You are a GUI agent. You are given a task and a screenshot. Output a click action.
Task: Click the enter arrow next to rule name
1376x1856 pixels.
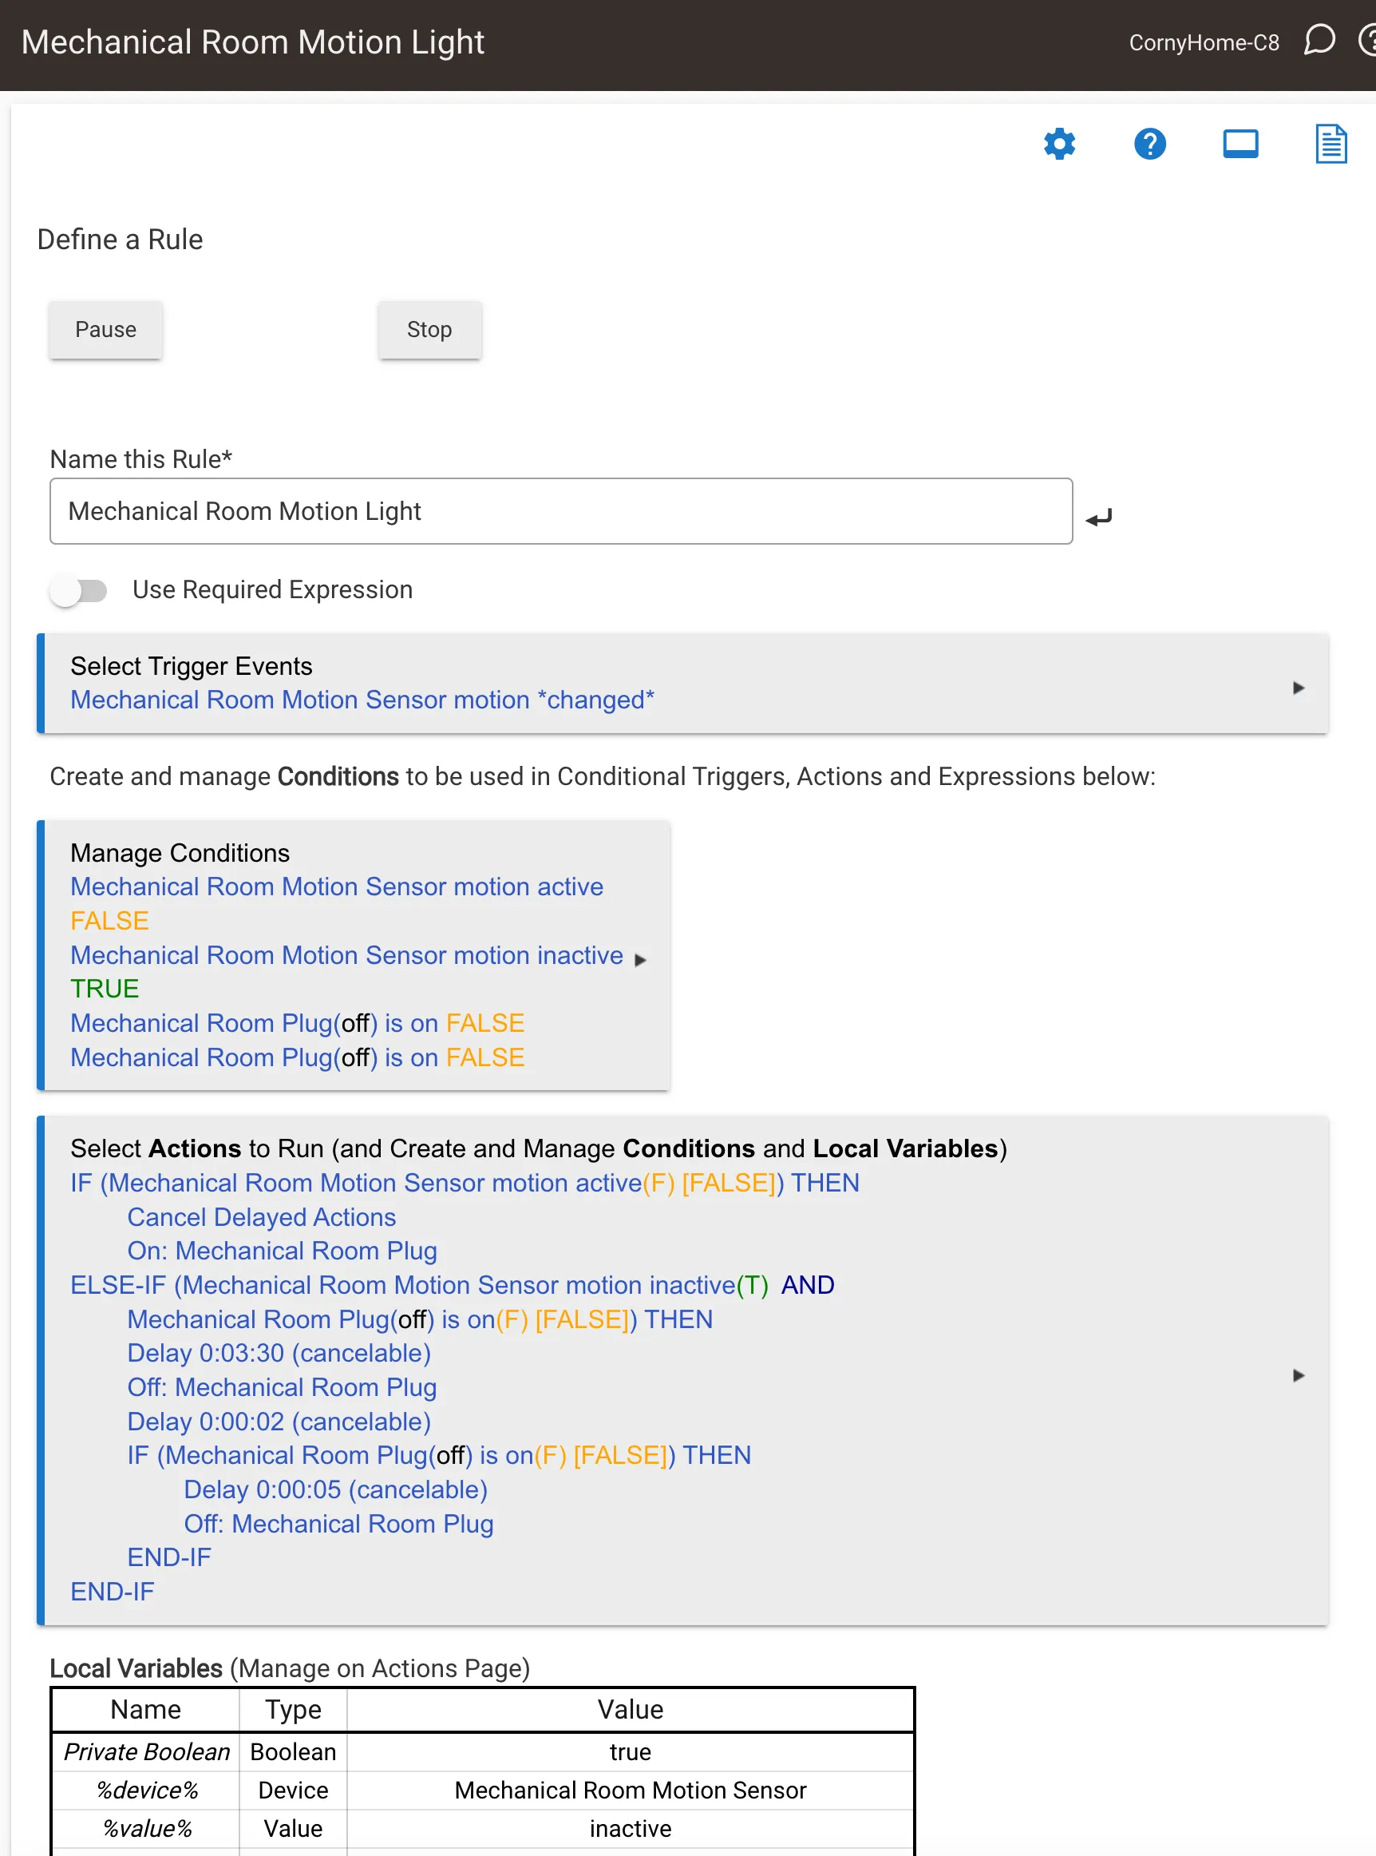(1098, 518)
